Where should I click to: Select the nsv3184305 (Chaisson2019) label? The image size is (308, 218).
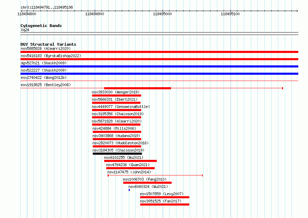[118, 150]
